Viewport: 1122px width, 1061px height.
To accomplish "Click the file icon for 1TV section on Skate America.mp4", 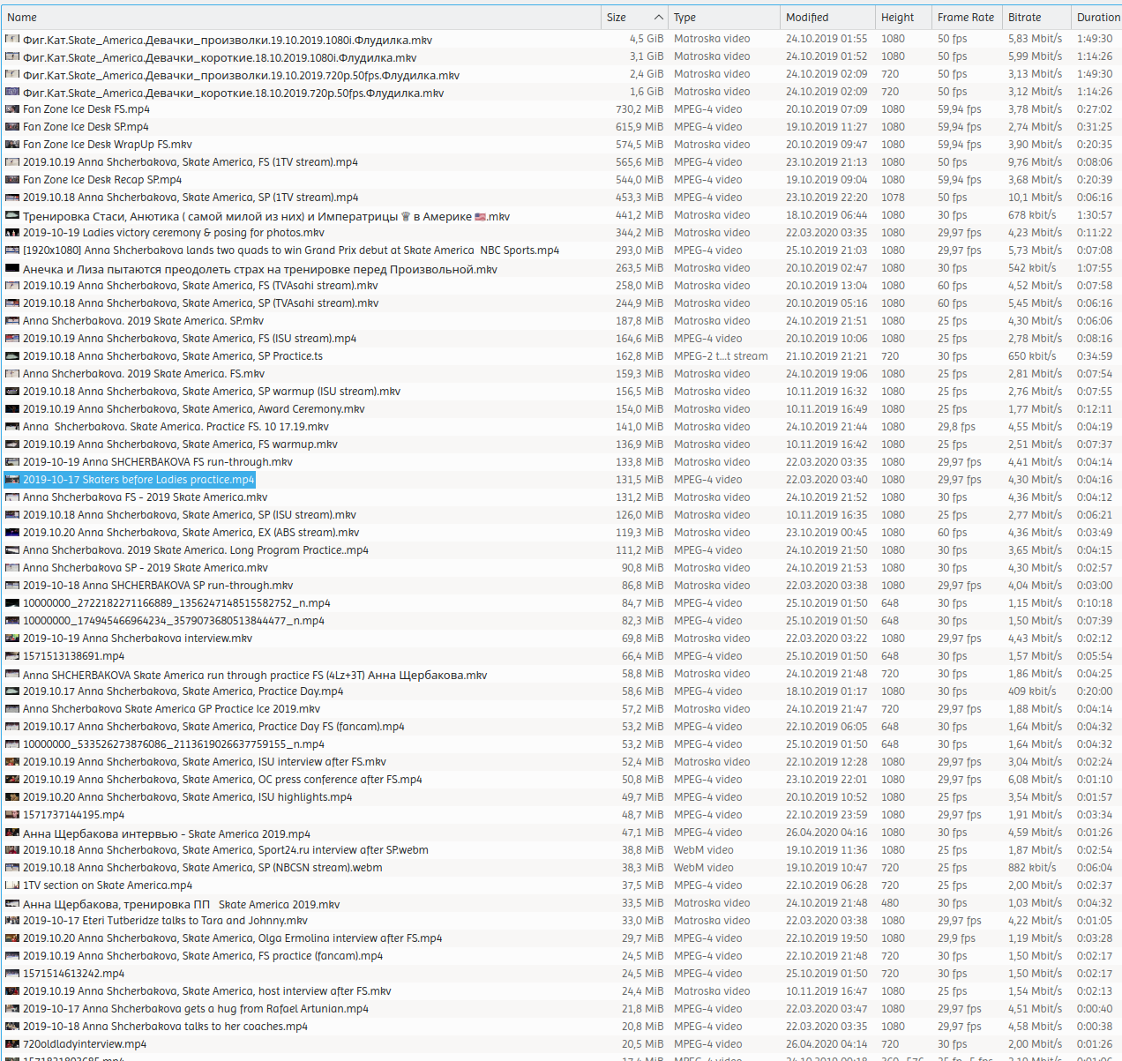I will pos(12,885).
